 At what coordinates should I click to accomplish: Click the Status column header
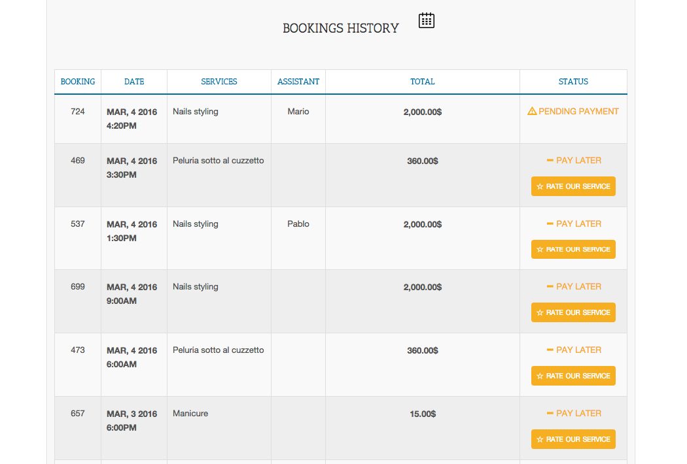pyautogui.click(x=573, y=82)
